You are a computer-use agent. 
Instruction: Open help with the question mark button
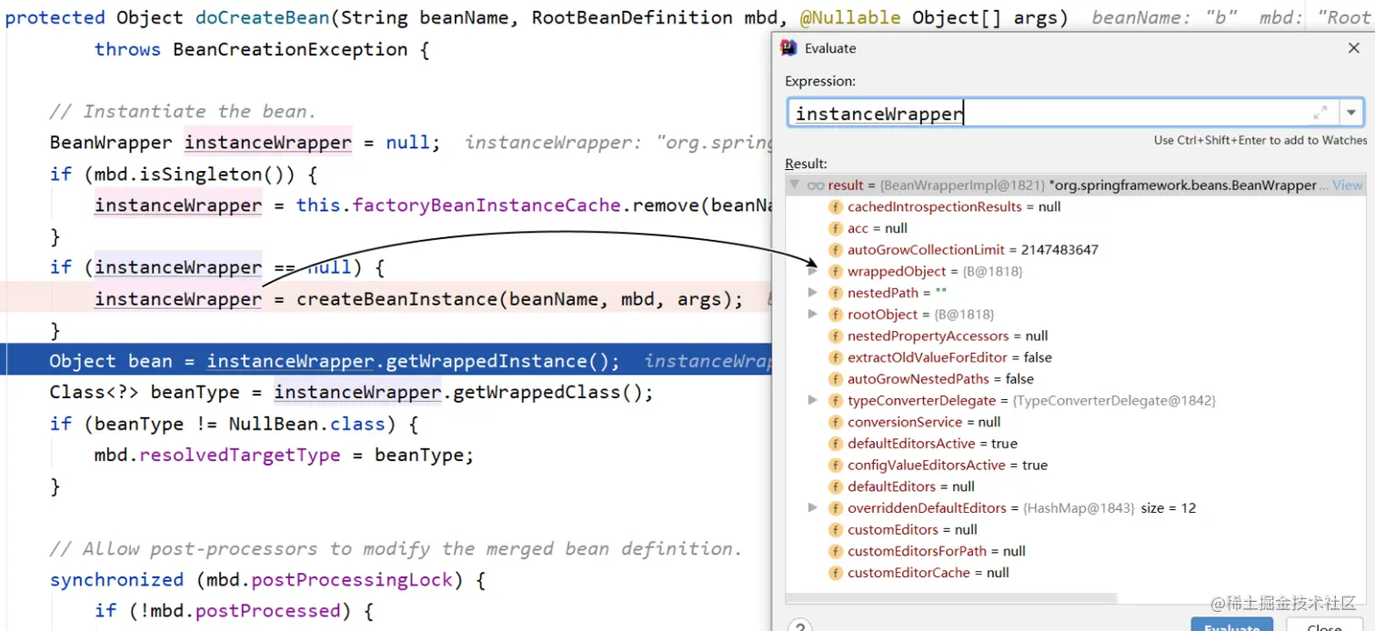pos(799,626)
